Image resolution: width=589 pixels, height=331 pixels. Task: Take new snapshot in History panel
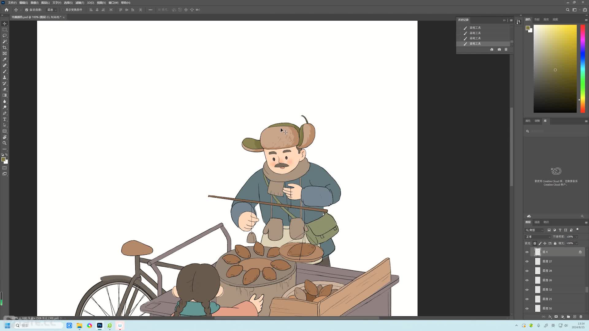499,49
